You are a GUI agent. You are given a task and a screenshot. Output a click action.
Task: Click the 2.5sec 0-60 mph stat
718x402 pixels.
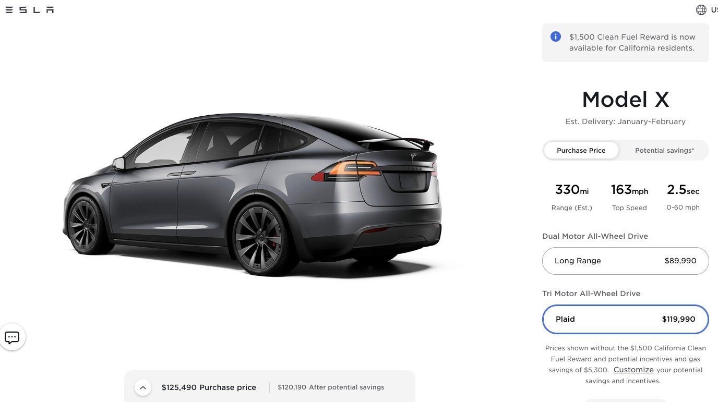click(x=683, y=197)
